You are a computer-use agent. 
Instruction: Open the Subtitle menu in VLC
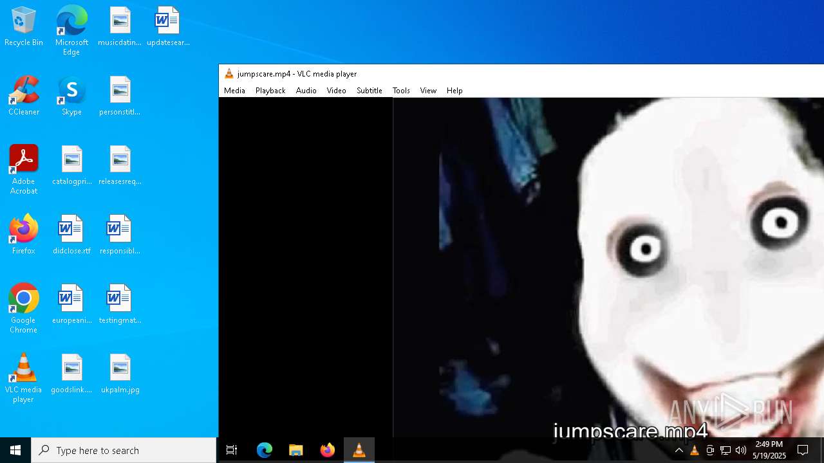370,91
